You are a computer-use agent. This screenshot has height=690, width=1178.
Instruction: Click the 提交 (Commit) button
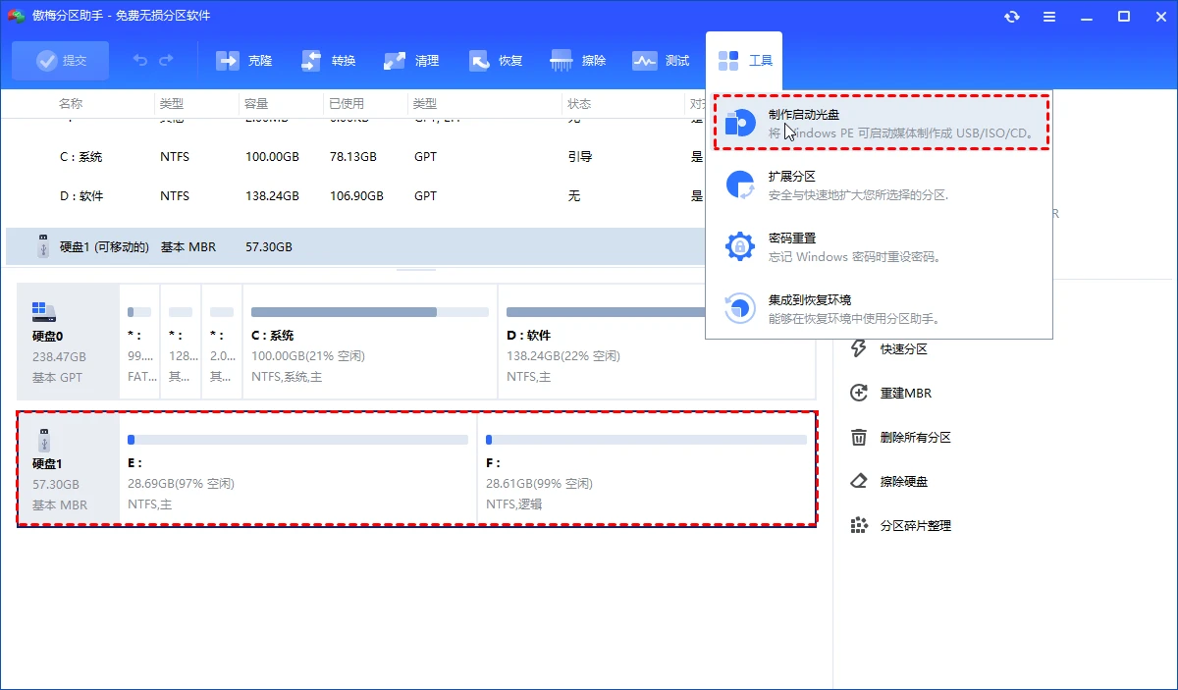60,60
